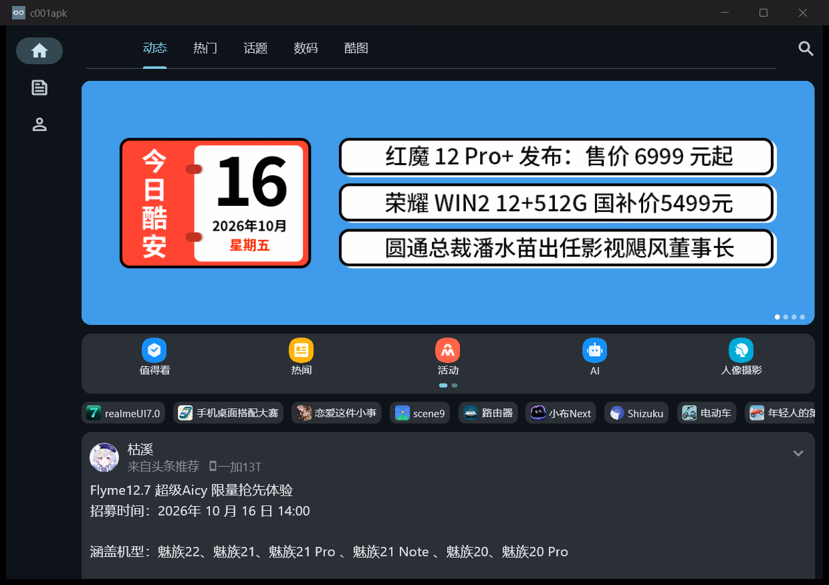The width and height of the screenshot is (829, 585).
Task: Click the headline 圆通总裁潘水苗出任影视飓风董事长
Action: pyautogui.click(x=556, y=248)
